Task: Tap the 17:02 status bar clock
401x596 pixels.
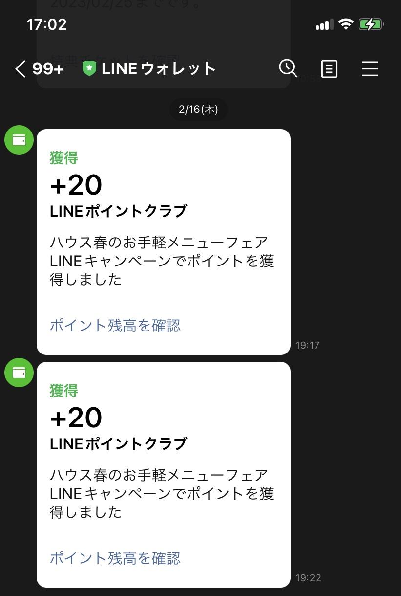Action: coord(47,24)
